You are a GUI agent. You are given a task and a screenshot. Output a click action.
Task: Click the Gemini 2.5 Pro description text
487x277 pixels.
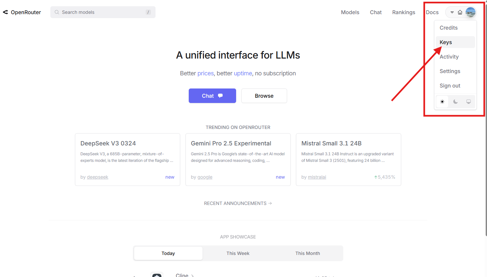click(x=238, y=157)
